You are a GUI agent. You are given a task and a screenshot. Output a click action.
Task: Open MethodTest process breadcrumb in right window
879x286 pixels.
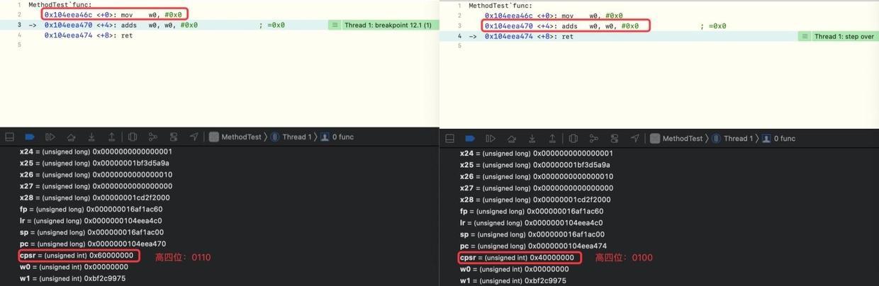676,139
